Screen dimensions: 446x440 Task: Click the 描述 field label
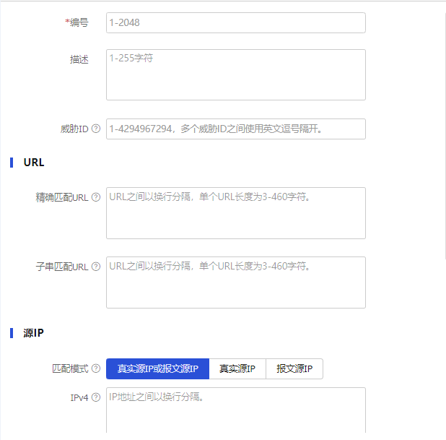(x=79, y=60)
